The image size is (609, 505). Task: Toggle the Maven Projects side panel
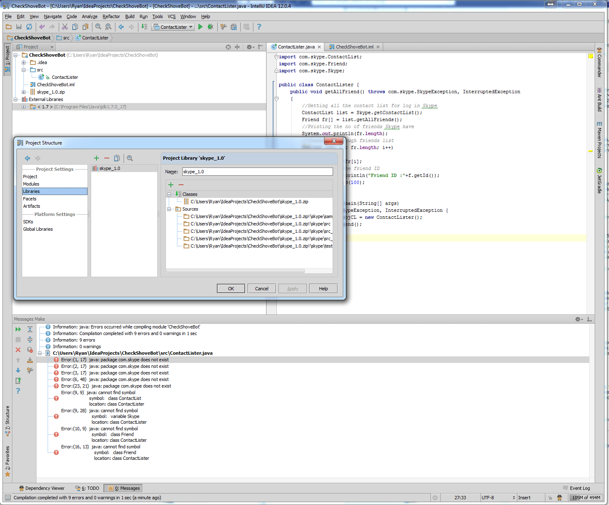click(x=599, y=140)
